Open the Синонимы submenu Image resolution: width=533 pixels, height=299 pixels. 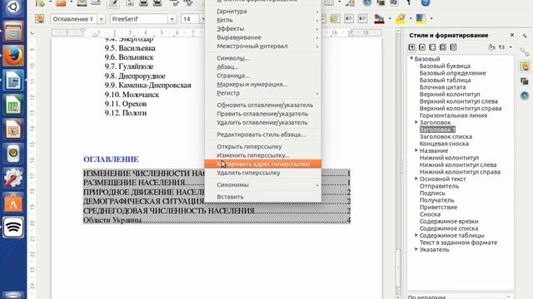coord(263,184)
